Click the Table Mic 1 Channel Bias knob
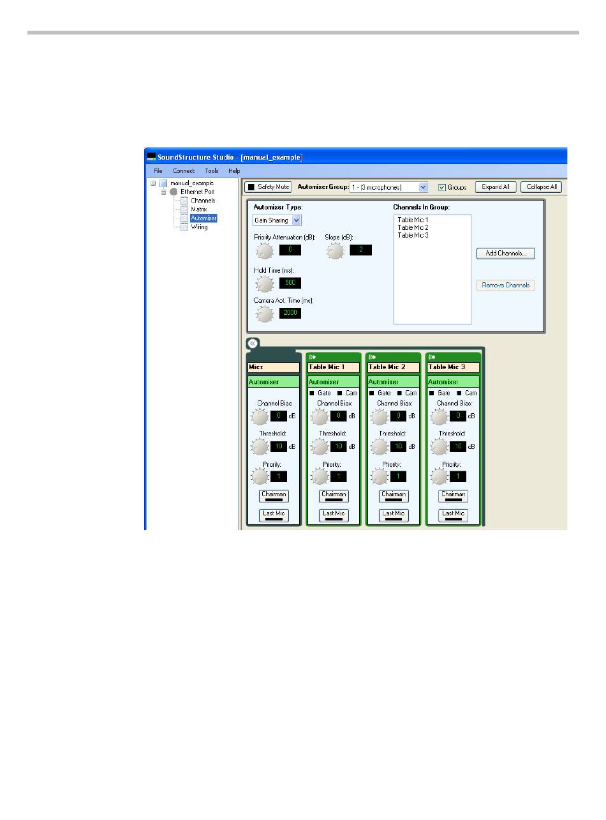 pyautogui.click(x=320, y=418)
